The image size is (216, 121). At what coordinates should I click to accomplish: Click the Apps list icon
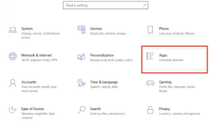tap(150, 56)
